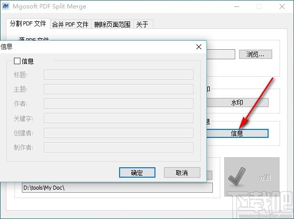
Task: Click the 标题 input field
Action: pos(119,75)
